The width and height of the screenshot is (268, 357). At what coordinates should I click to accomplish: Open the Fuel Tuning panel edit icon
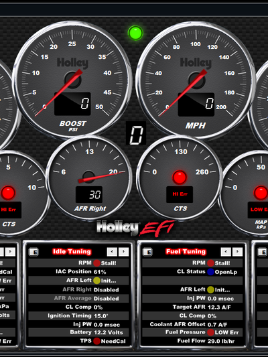[147, 252]
